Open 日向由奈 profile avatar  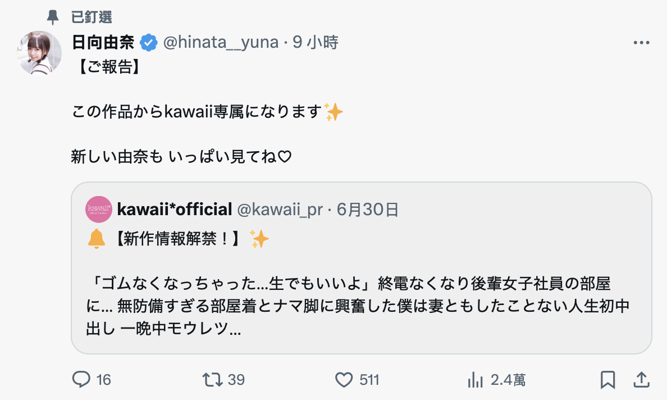tap(40, 53)
